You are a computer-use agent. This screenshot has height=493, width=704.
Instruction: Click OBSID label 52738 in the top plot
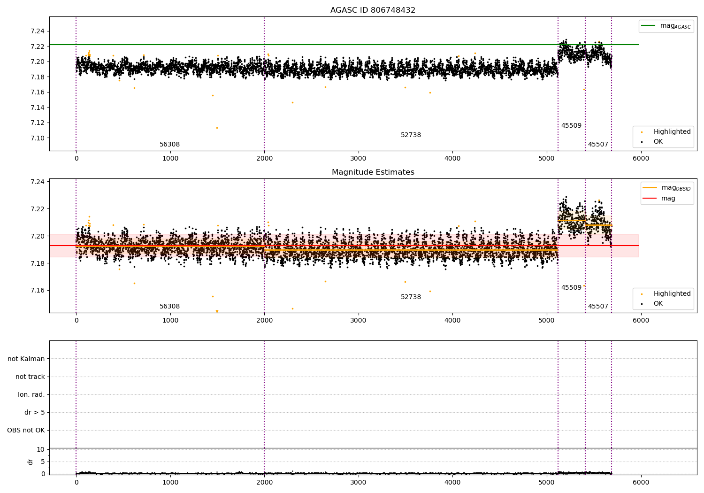pyautogui.click(x=411, y=135)
